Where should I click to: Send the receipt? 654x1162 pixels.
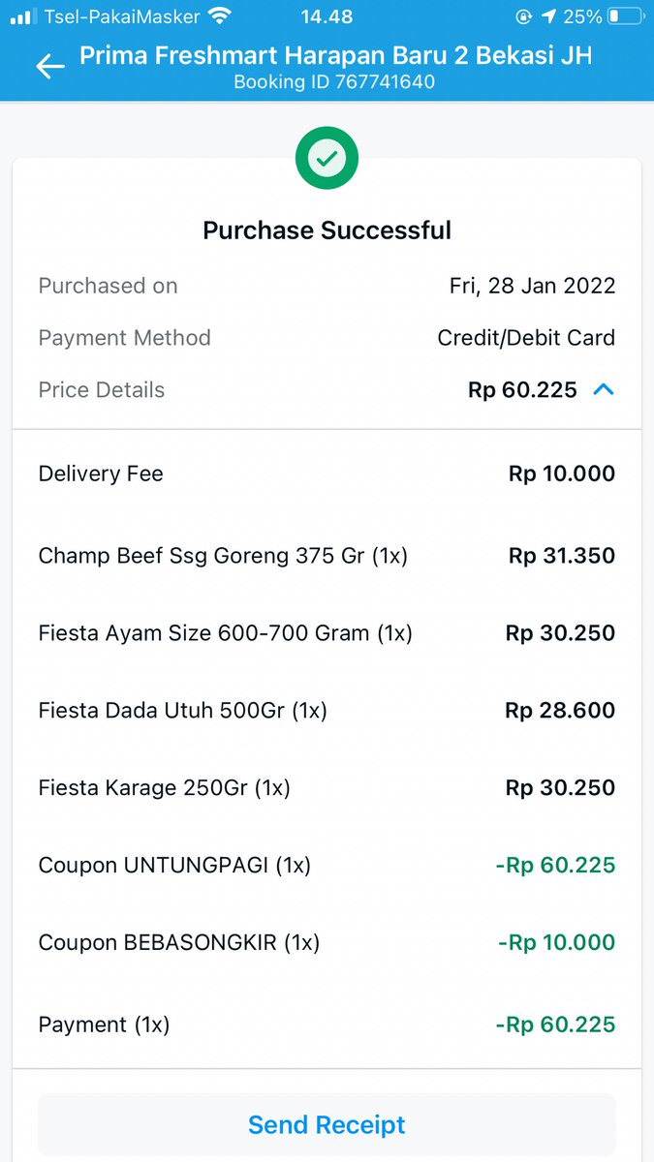[x=327, y=1125]
